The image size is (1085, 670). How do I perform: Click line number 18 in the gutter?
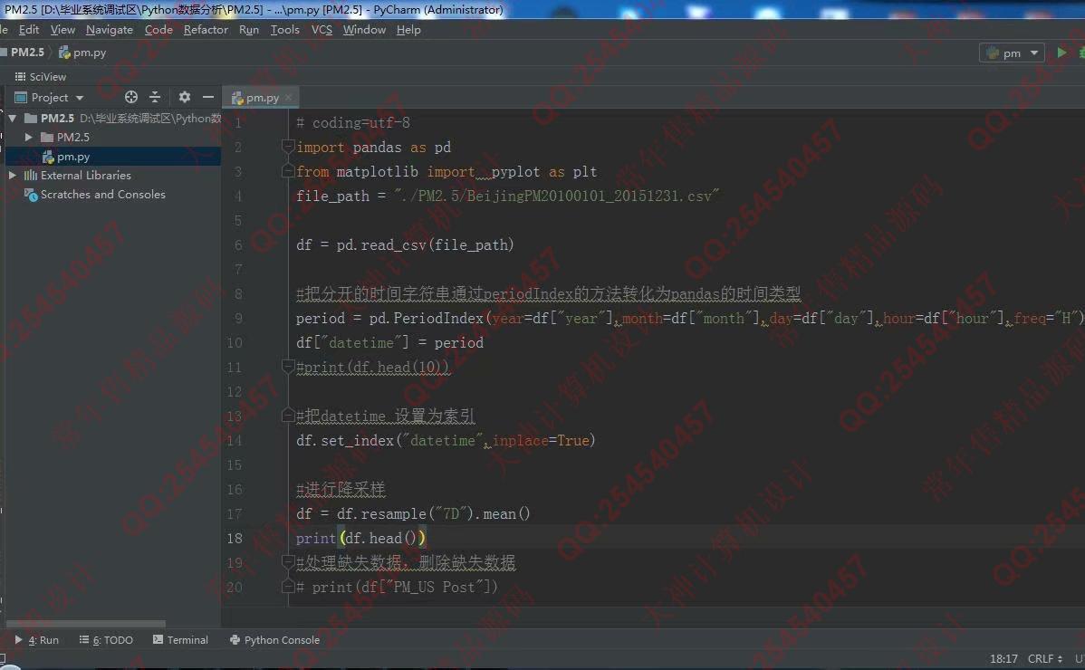[x=235, y=538]
